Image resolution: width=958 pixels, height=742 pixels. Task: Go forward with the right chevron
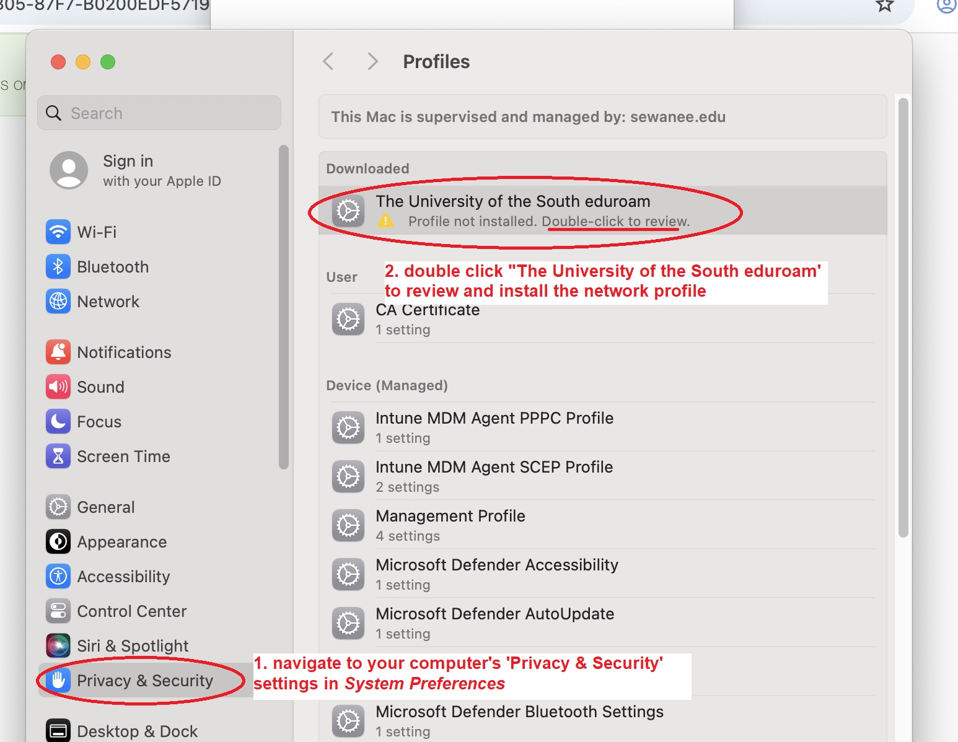tap(372, 61)
